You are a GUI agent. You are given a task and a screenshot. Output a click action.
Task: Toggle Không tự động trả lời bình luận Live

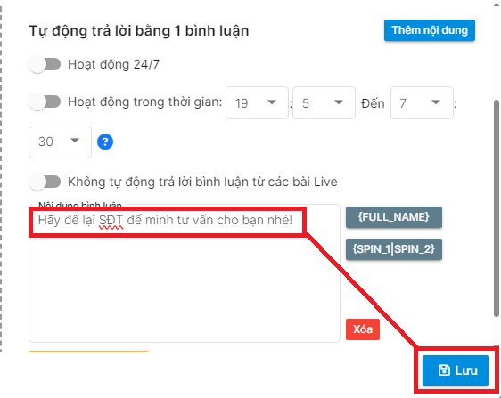45,183
